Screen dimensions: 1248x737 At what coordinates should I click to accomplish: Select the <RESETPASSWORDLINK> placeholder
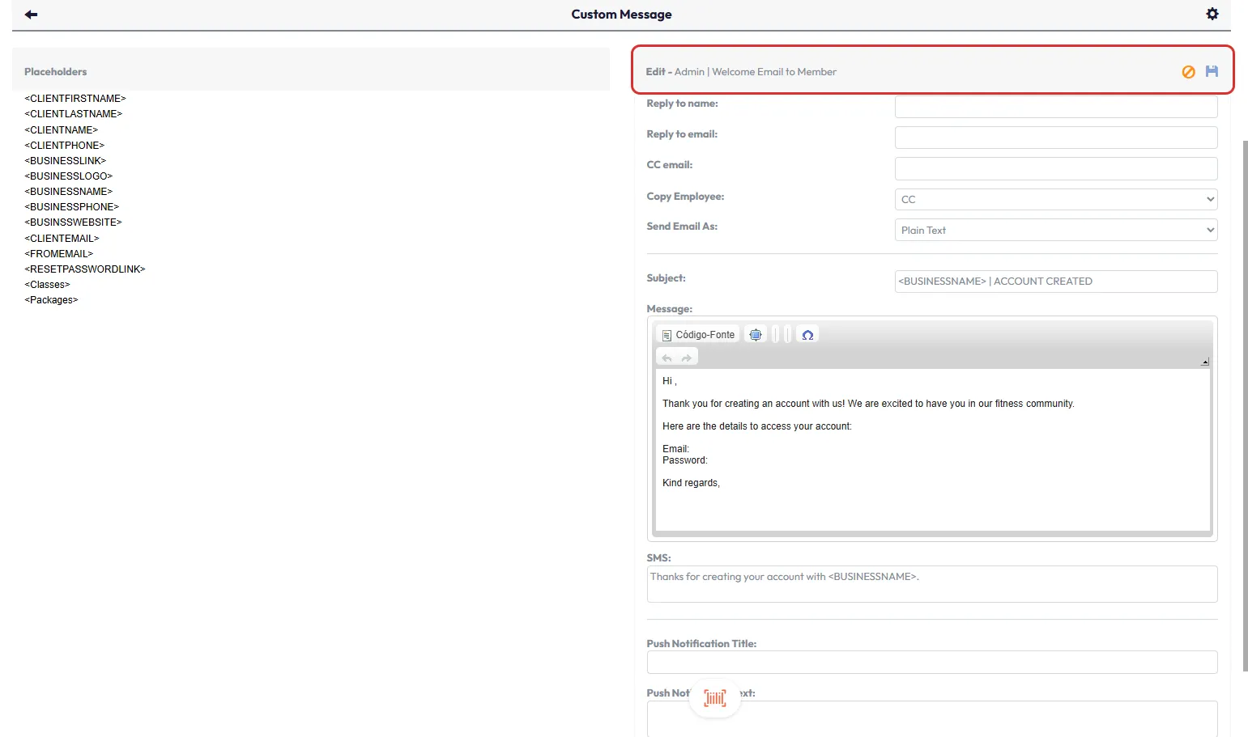85,269
